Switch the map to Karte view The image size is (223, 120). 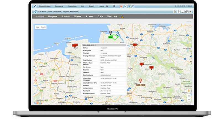tap(37, 27)
